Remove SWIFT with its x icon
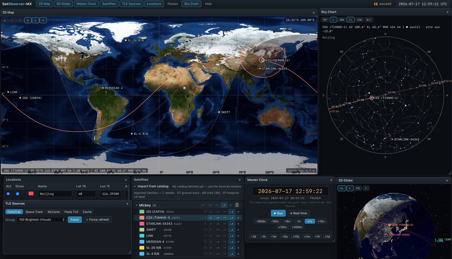 (238, 230)
